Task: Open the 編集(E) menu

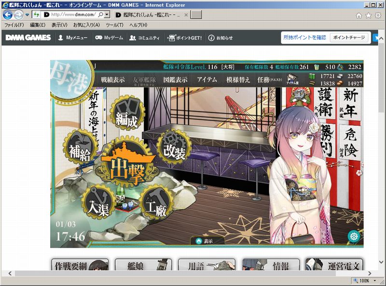Action: click(38, 25)
